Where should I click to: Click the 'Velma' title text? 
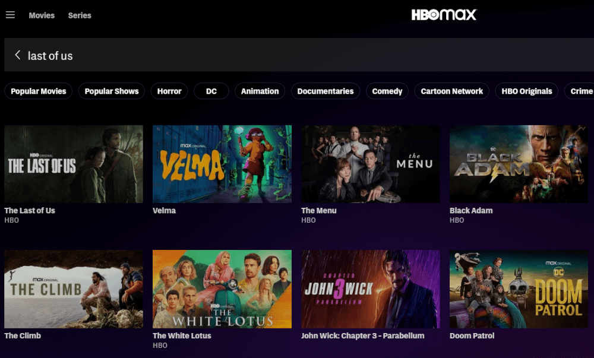click(x=164, y=211)
